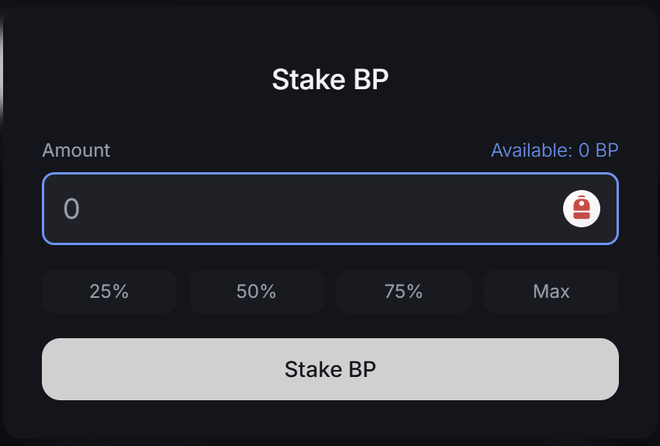Set stake to half of balance
660x446 pixels.
[x=256, y=292]
